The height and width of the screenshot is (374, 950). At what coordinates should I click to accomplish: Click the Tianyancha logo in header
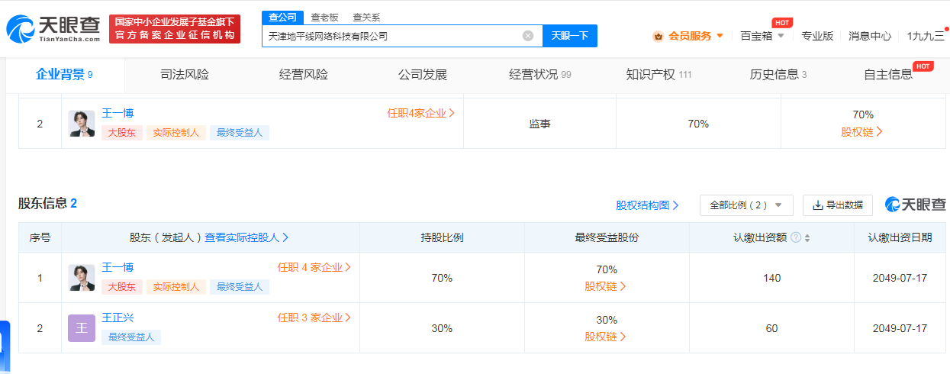[x=53, y=28]
